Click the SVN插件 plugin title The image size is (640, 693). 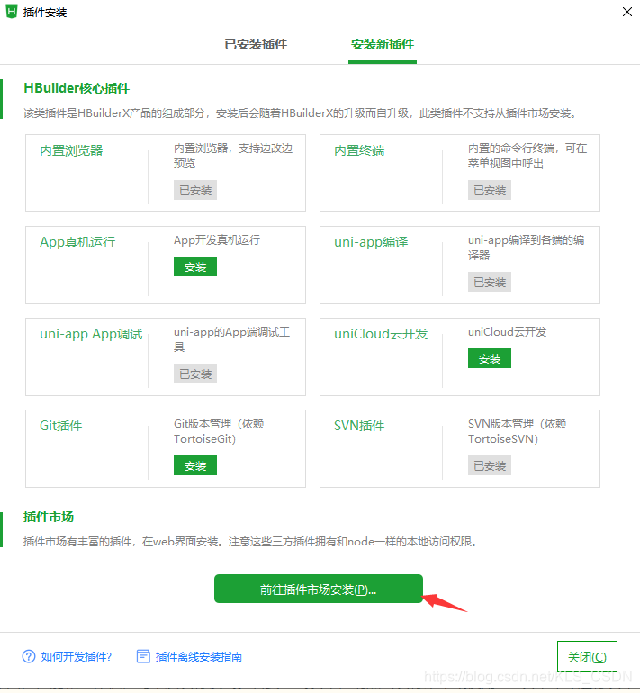click(x=359, y=425)
